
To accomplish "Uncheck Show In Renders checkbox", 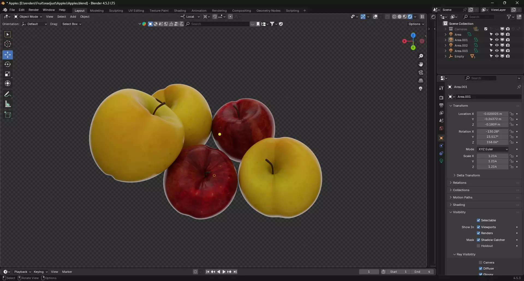I will (x=478, y=233).
